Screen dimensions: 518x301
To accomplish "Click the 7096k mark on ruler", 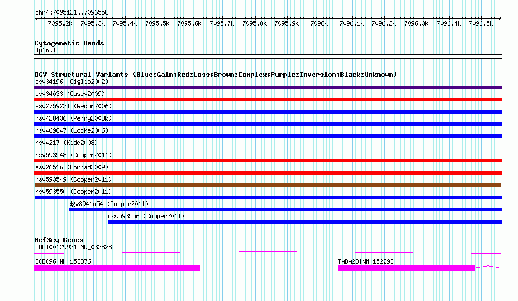I will tap(319, 23).
